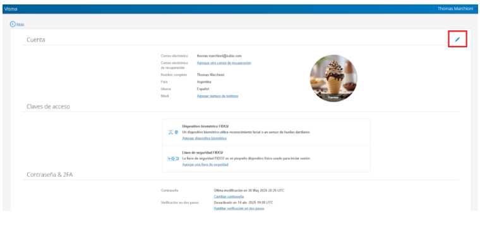Click the ice cream profile picture
This screenshot has width=480, height=228.
click(333, 78)
